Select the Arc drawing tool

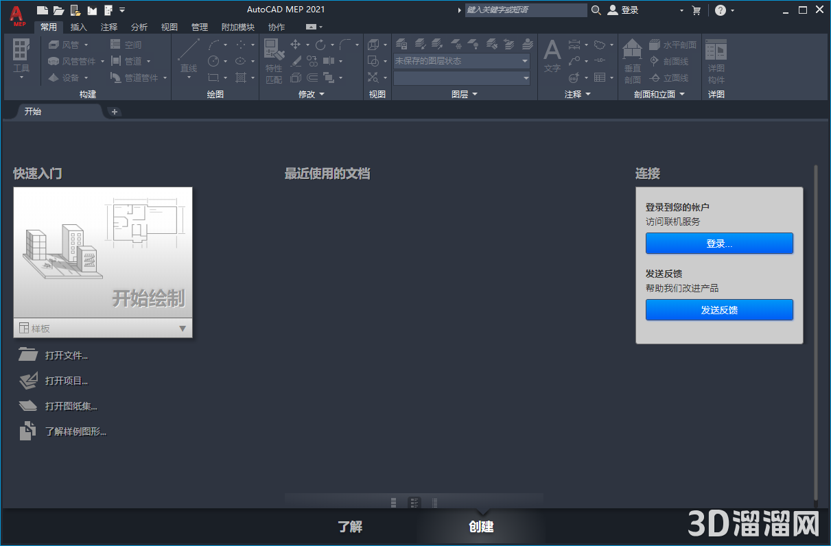[213, 45]
